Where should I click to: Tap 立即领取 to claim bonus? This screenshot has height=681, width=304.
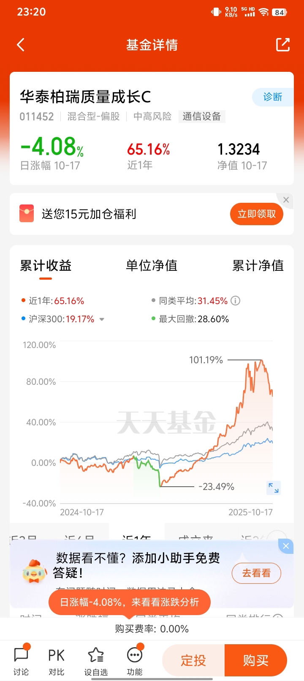[257, 214]
